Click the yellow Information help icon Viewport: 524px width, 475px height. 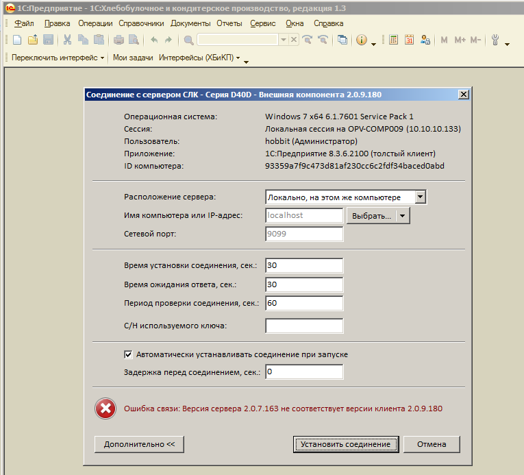click(362, 40)
